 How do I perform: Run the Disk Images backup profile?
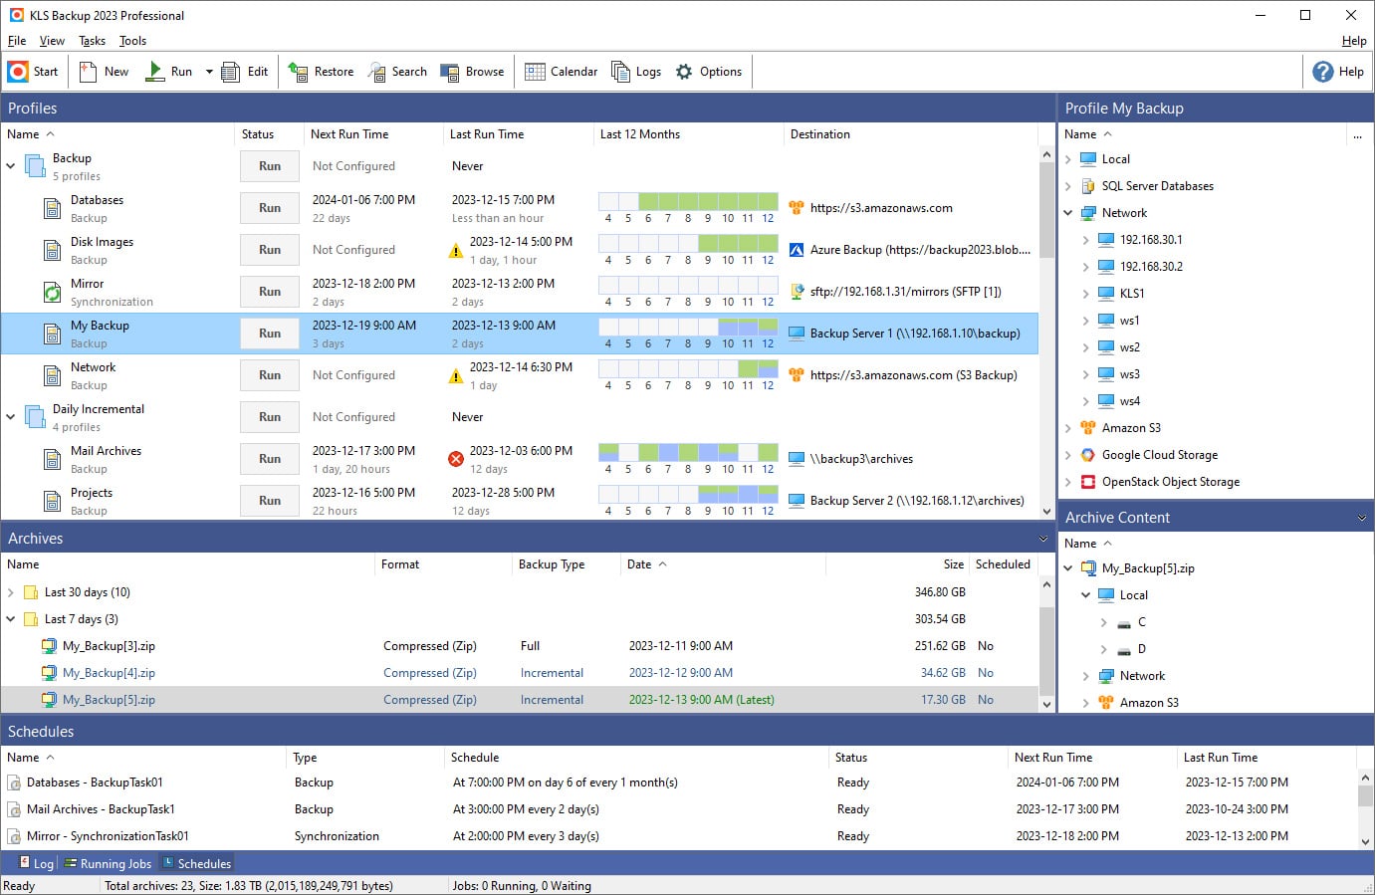(x=269, y=249)
